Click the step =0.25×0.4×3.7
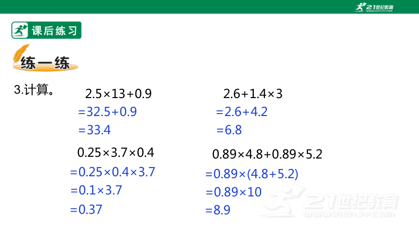 click(x=113, y=172)
